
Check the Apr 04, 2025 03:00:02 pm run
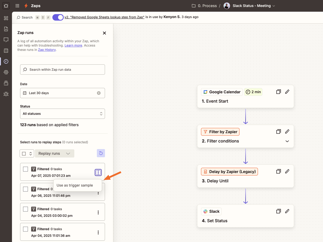[25, 209]
